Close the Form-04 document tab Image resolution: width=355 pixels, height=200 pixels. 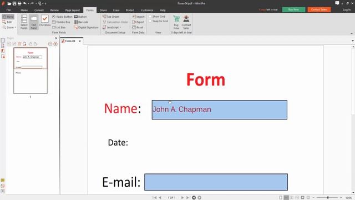click(80, 41)
